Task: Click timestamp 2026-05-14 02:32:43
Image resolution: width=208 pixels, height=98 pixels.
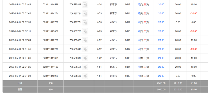Action: (20, 13)
